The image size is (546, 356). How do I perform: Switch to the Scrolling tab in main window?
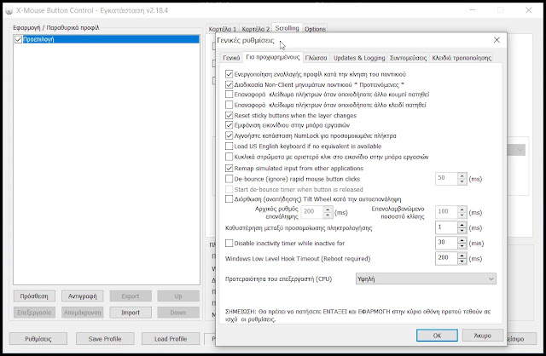pos(287,28)
